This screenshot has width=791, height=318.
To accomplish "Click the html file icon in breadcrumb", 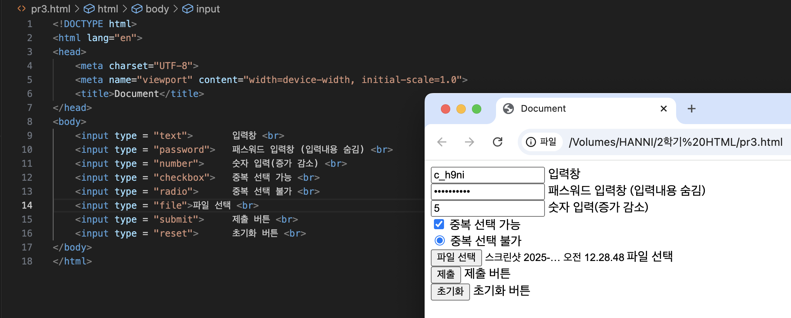I will pyautogui.click(x=22, y=9).
